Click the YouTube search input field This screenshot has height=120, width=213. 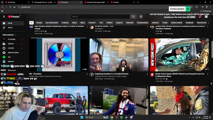coord(100,17)
